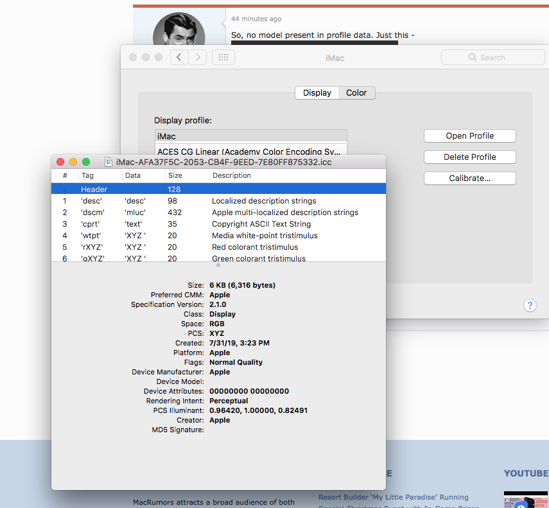This screenshot has height=508, width=549.
Task: Click the Description column header
Action: (297, 175)
